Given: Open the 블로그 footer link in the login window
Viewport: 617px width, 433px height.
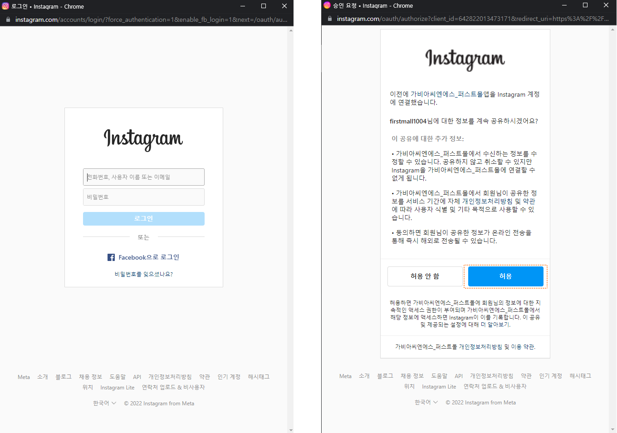Looking at the screenshot, I should (64, 377).
